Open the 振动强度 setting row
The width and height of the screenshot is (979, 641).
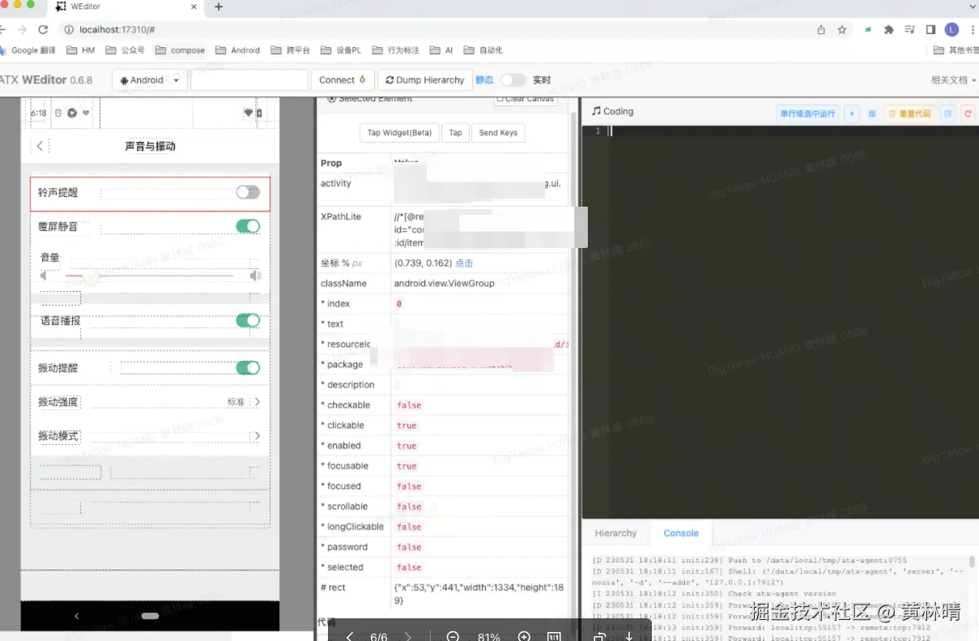tap(150, 402)
